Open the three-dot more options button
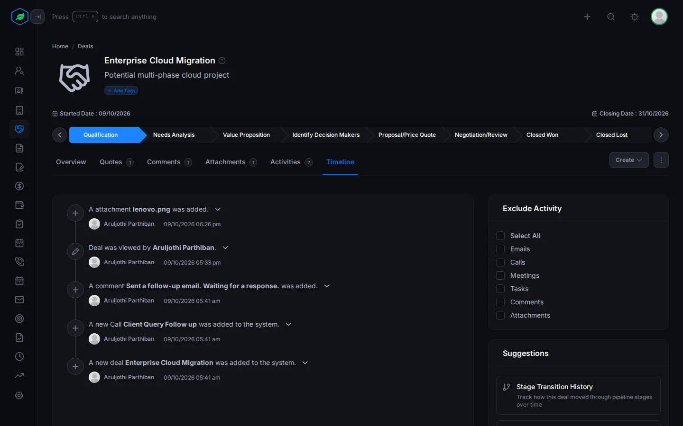Viewport: 683px width, 426px height. click(x=661, y=160)
